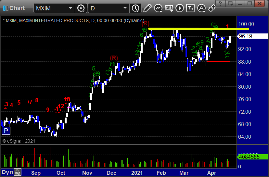This screenshot has height=177, width=269.
Task: Open the time template clock icon
Action: pyautogui.click(x=135, y=8)
